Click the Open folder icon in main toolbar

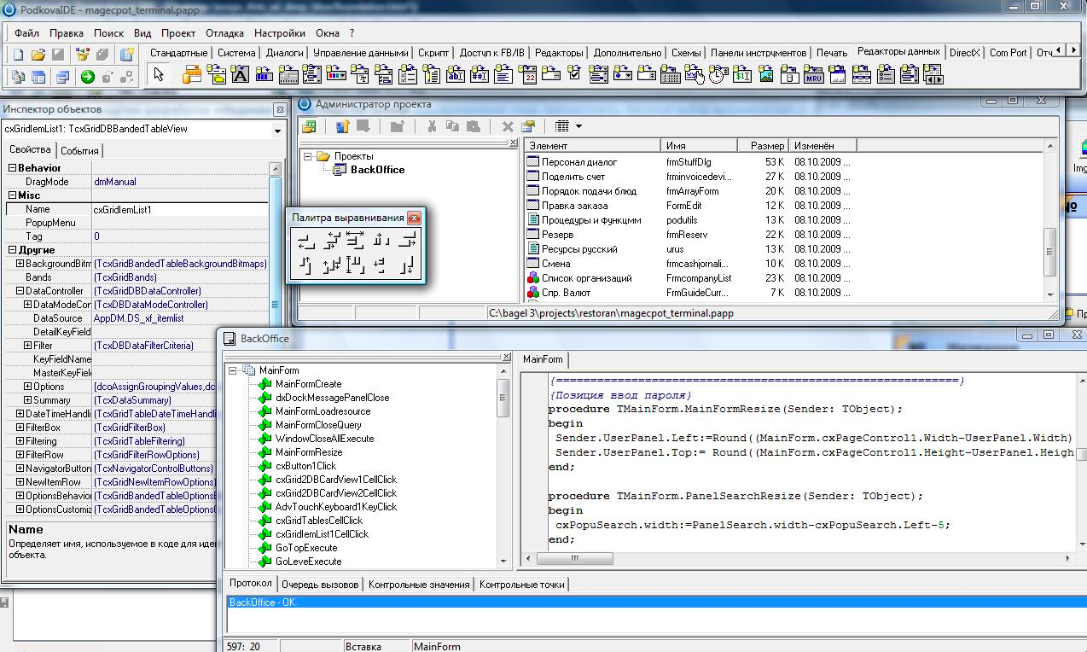tap(38, 55)
